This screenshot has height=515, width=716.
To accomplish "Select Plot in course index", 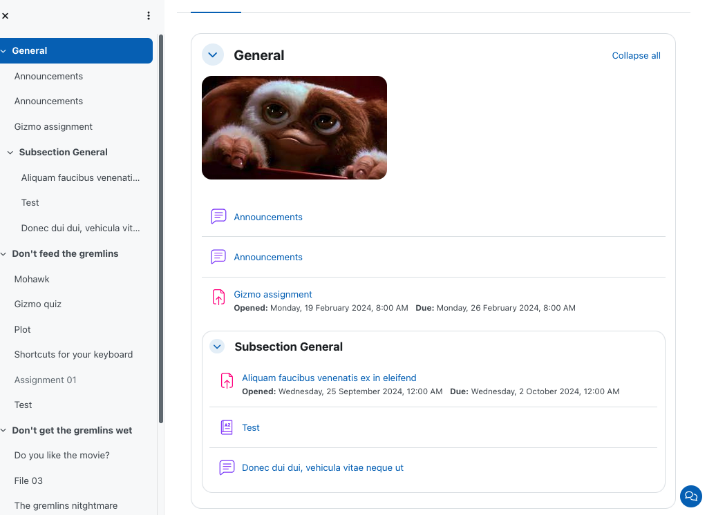I will click(22, 330).
